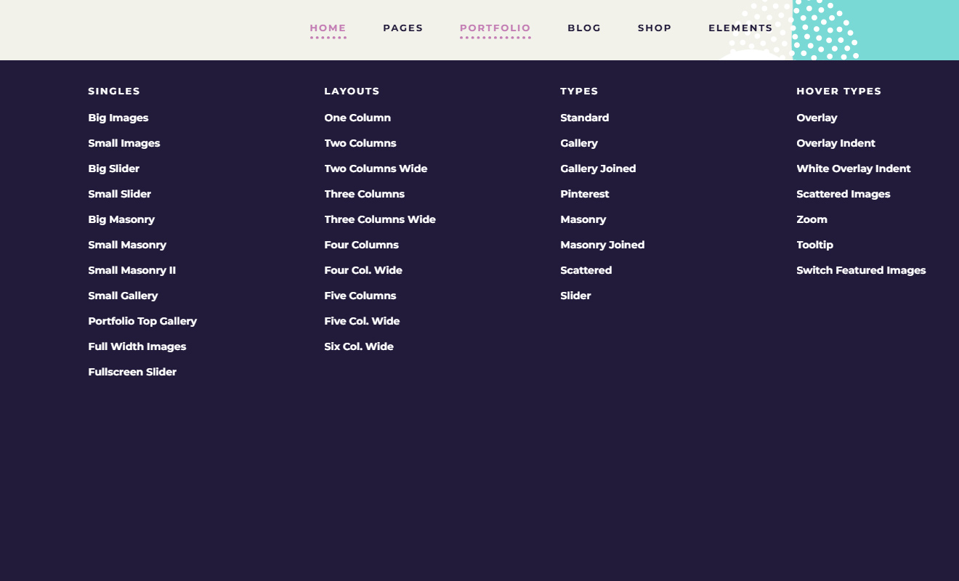Screen dimensions: 959x581
Task: Select Two Columns layout
Action: [x=360, y=143]
